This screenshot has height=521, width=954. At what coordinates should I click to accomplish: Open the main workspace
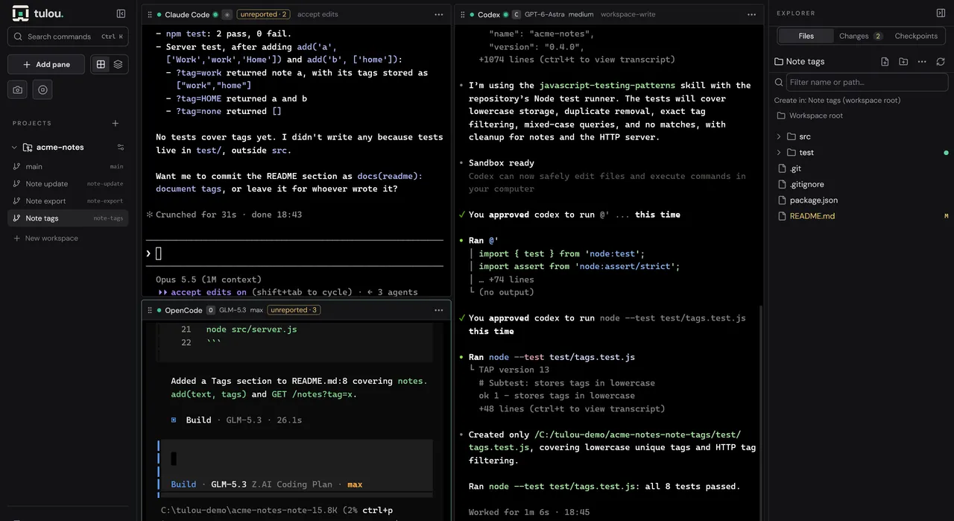(x=68, y=166)
